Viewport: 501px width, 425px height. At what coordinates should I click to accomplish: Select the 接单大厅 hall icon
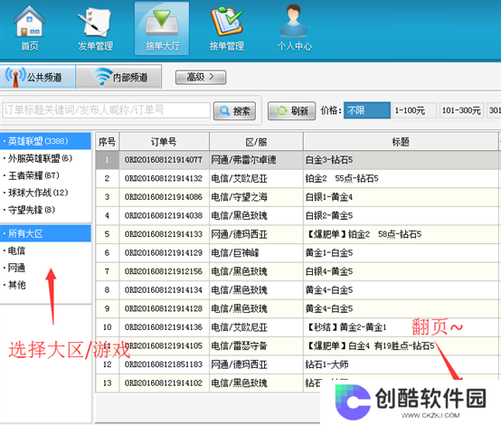click(x=162, y=28)
